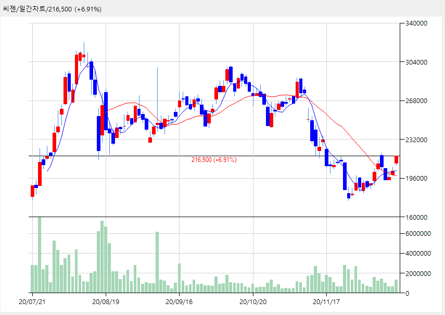This screenshot has height=315, width=445.
Task: Click the price axis label 340000
Action: point(416,23)
